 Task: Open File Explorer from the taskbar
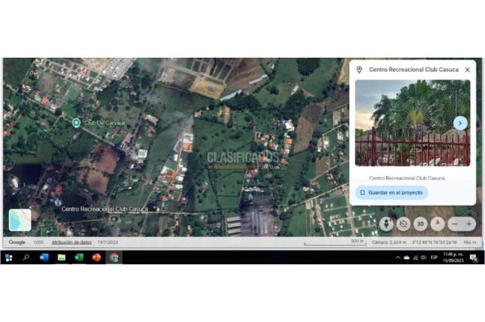tap(61, 258)
